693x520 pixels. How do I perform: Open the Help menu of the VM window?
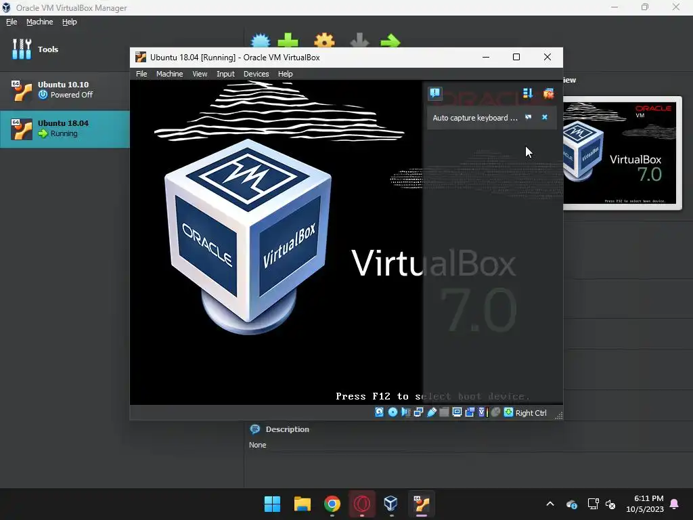(285, 74)
